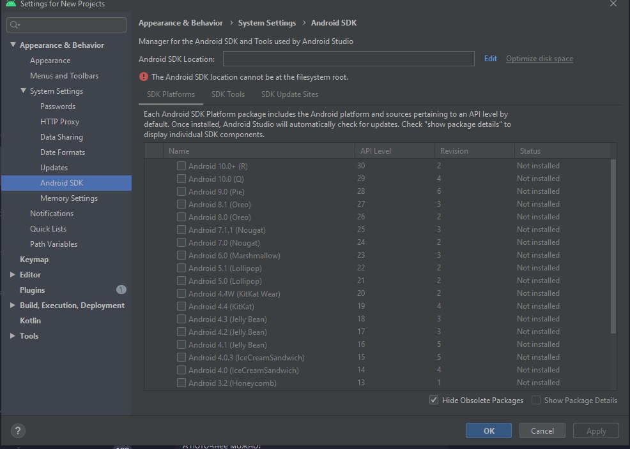Click API level 21 cell

click(361, 280)
